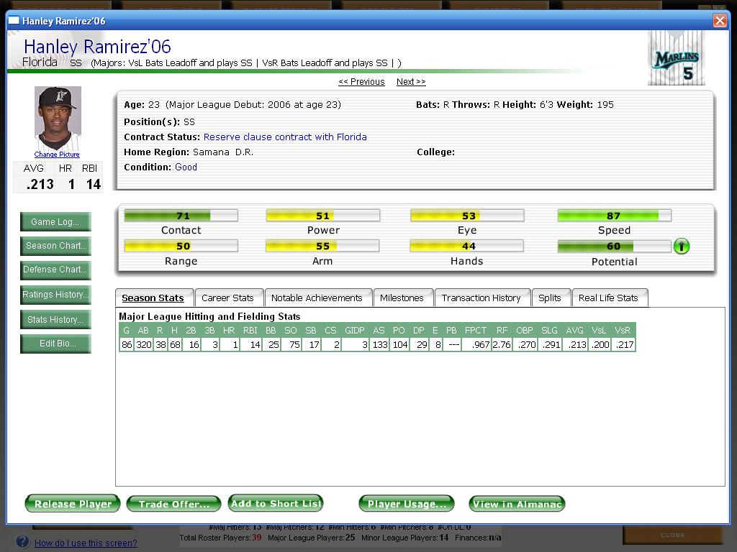Click the Hands rating bar showing 44
The height and width of the screenshot is (552, 737).
click(x=466, y=246)
